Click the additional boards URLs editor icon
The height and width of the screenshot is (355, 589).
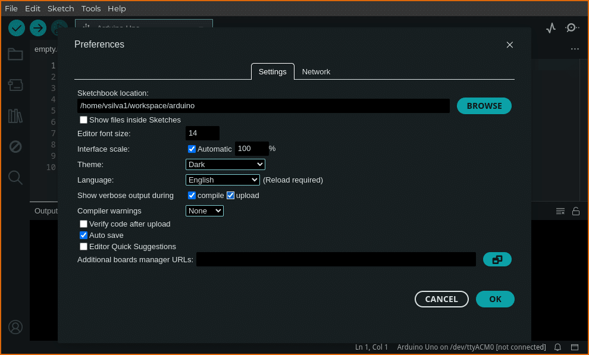(497, 259)
